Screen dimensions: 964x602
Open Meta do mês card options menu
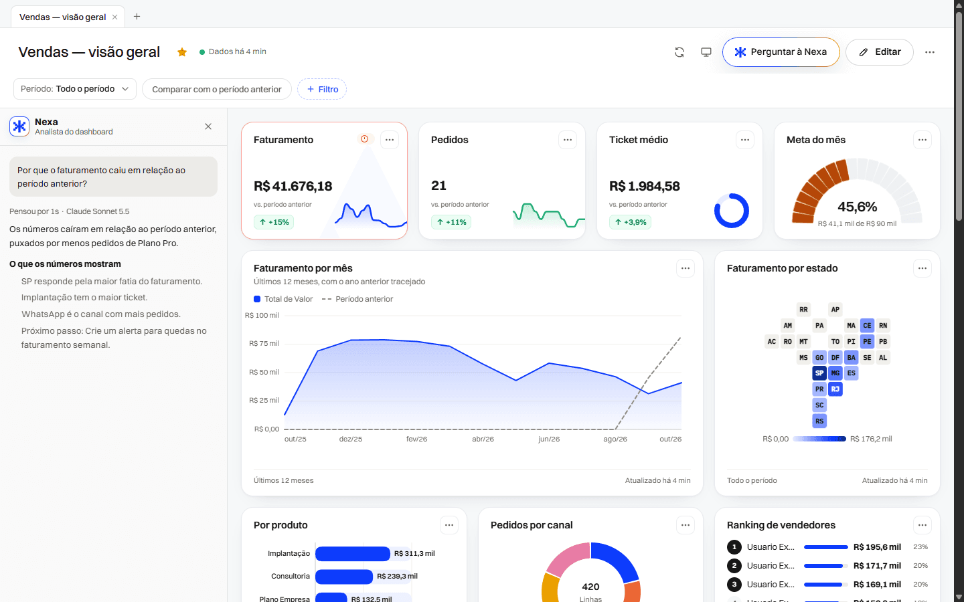click(x=922, y=140)
